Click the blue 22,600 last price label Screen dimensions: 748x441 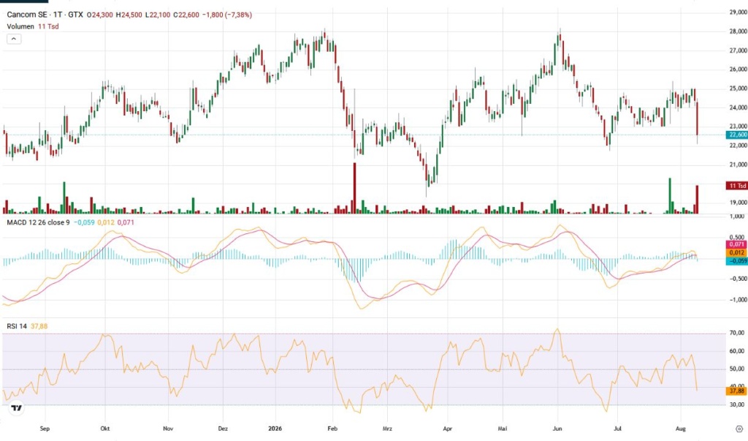(736, 135)
